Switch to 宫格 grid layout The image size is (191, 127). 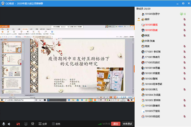(x=56, y=124)
